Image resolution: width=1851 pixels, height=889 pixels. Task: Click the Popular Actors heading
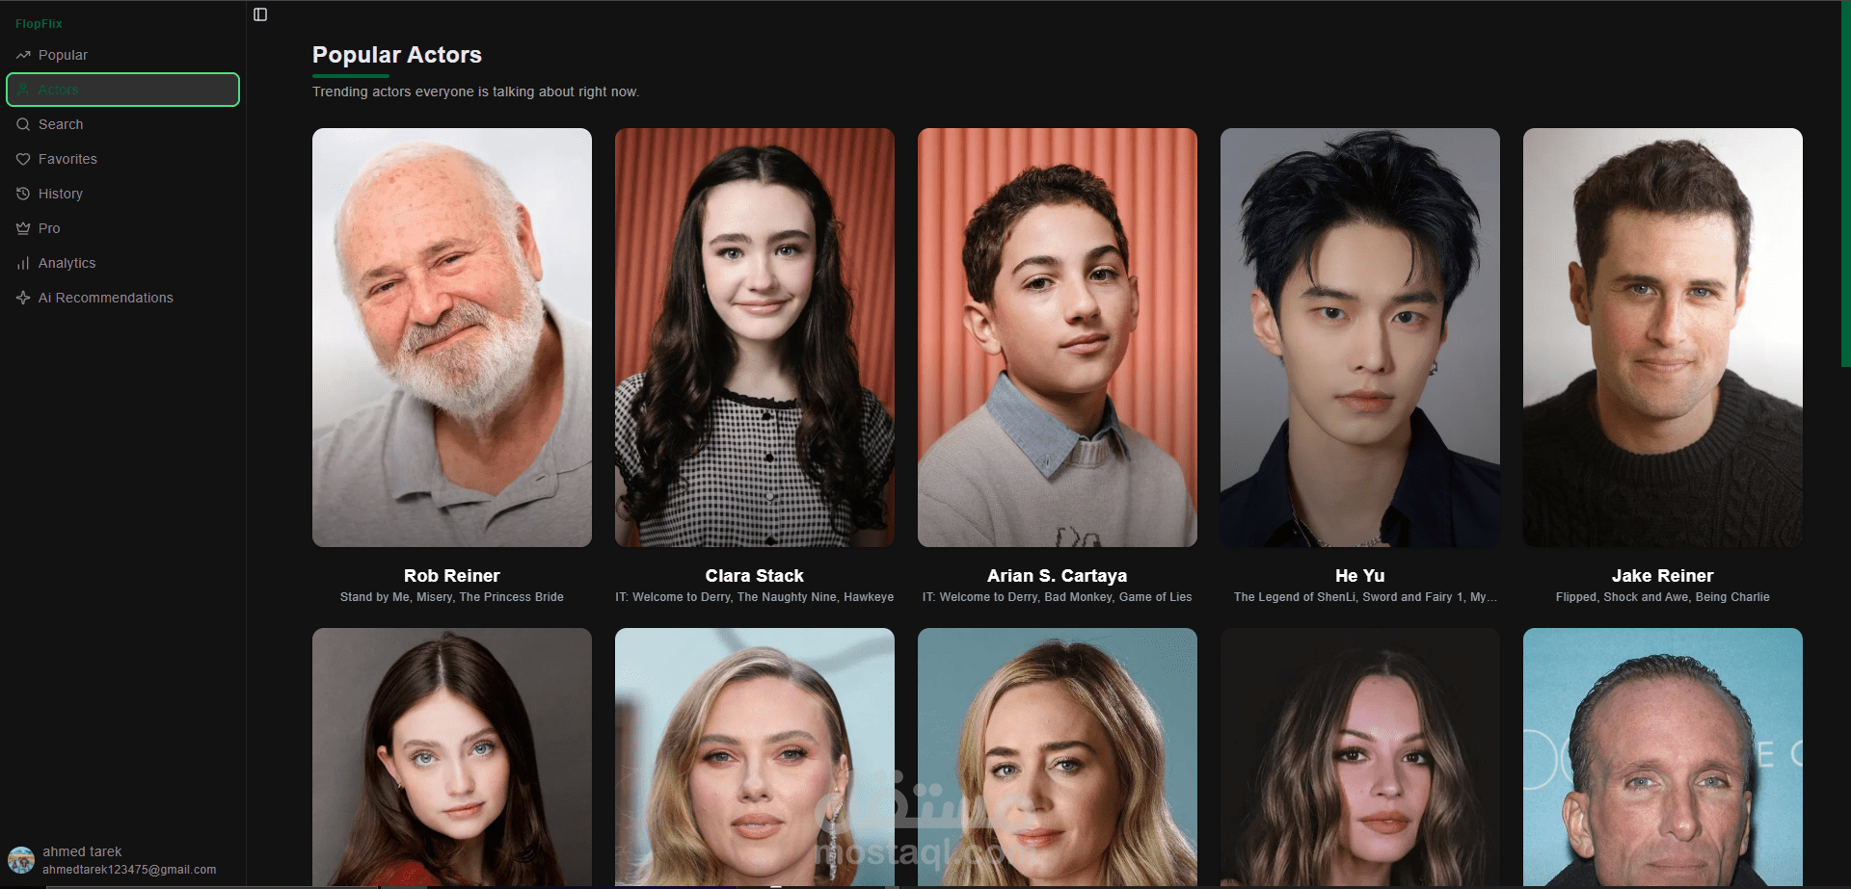pyautogui.click(x=397, y=55)
